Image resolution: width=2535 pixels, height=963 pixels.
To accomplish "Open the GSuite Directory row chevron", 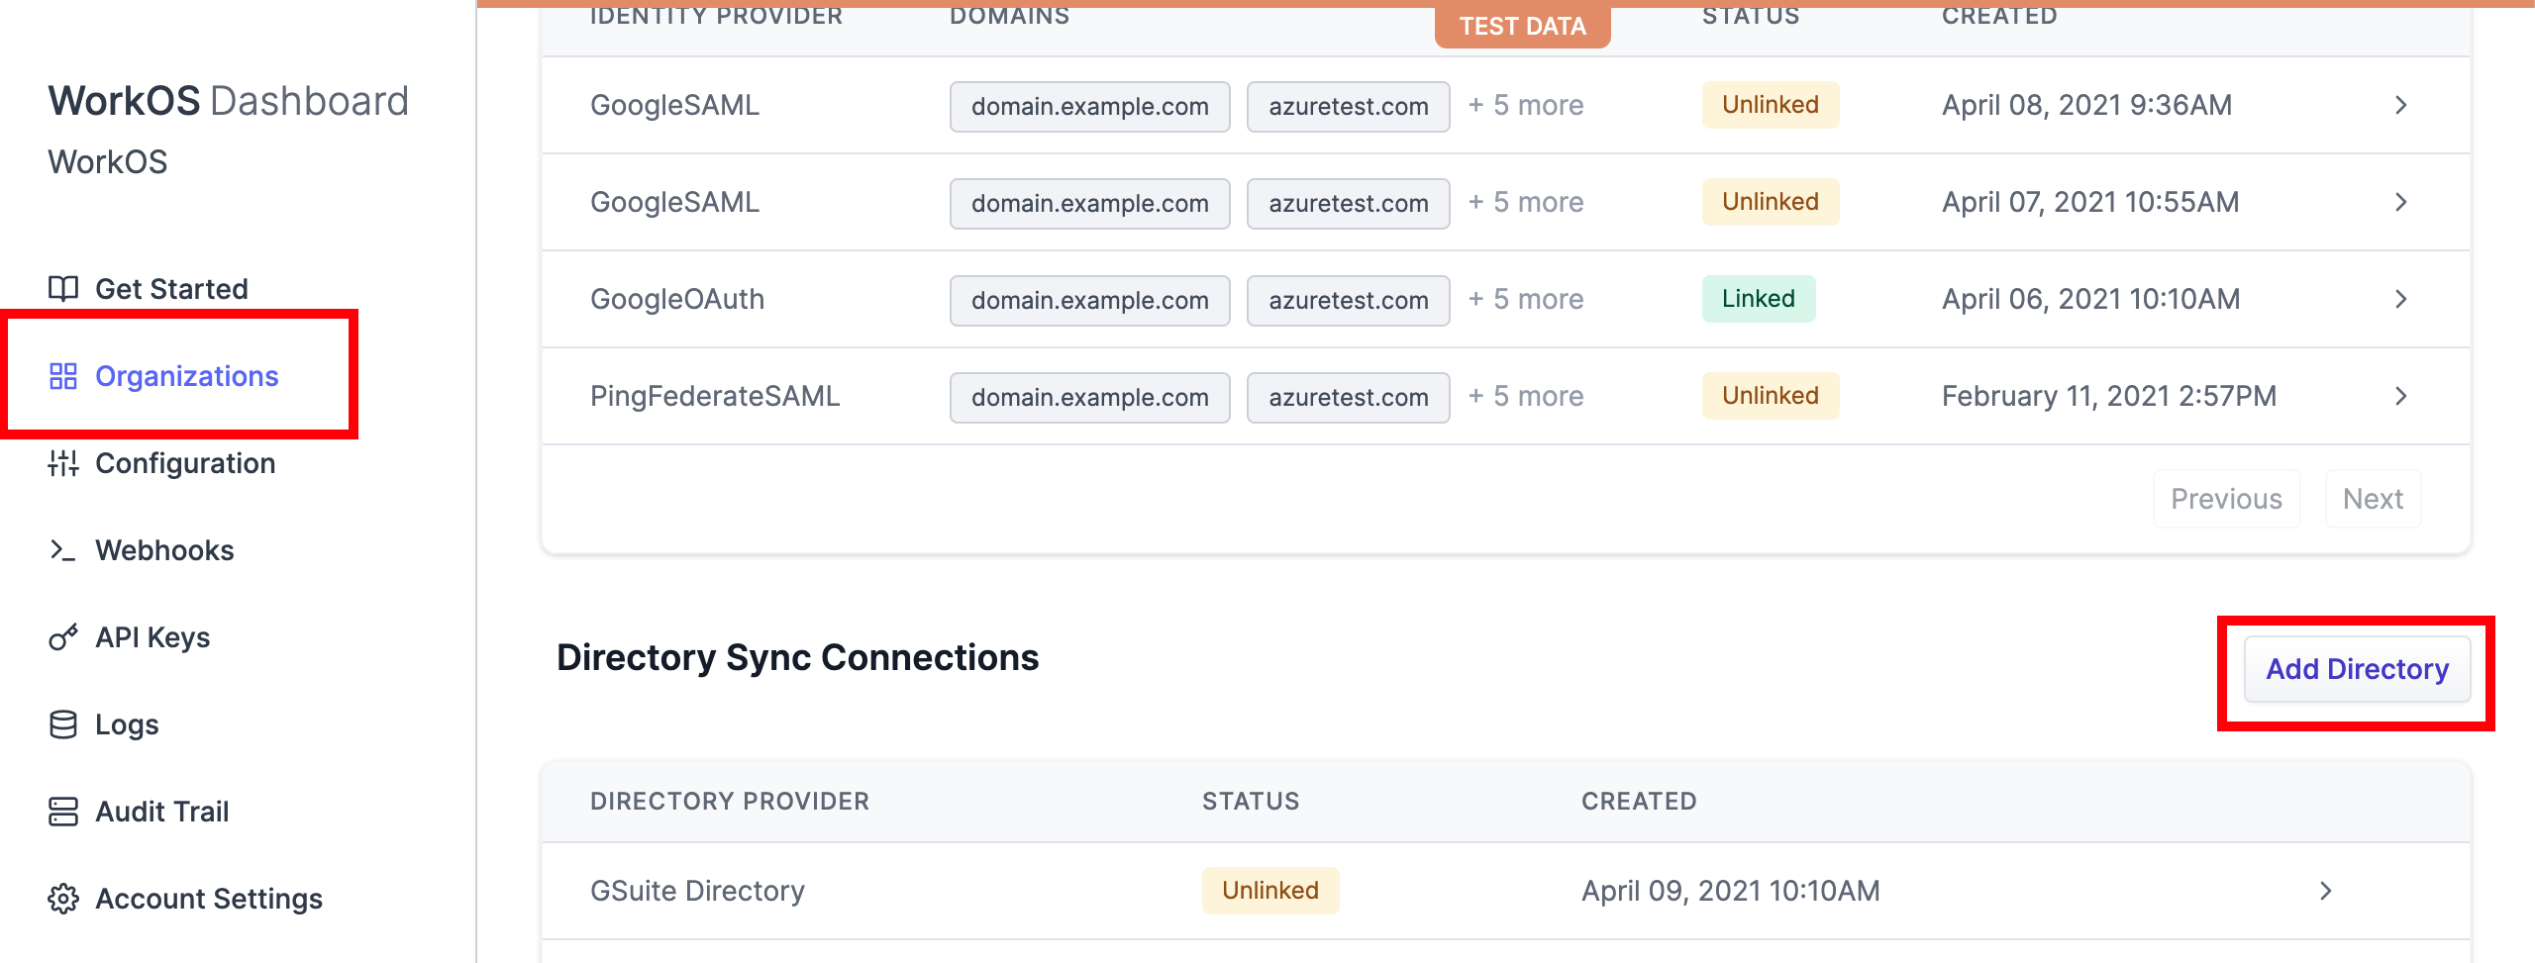I will point(2326,891).
